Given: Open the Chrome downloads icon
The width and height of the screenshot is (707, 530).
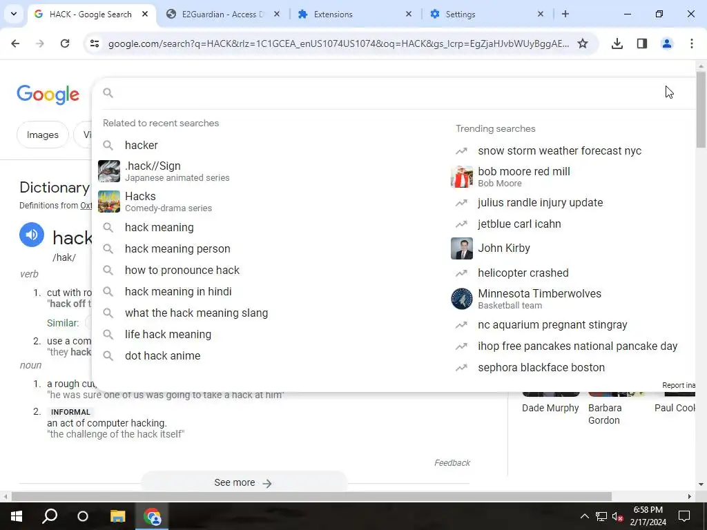Looking at the screenshot, I should pyautogui.click(x=617, y=43).
